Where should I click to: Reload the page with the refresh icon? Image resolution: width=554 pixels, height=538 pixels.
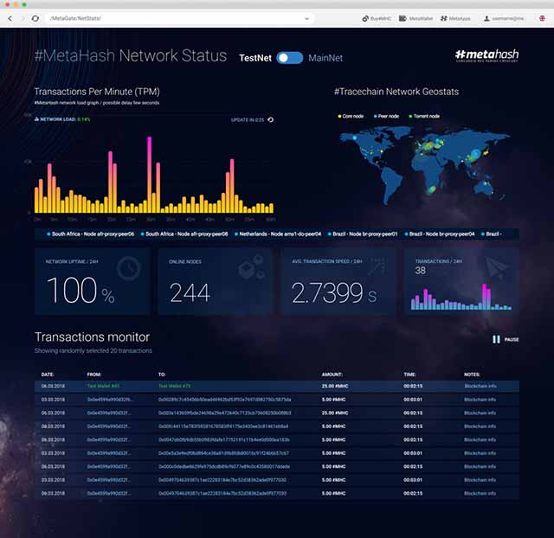point(35,18)
